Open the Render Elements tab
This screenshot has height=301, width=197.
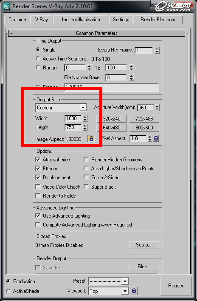coord(158,20)
